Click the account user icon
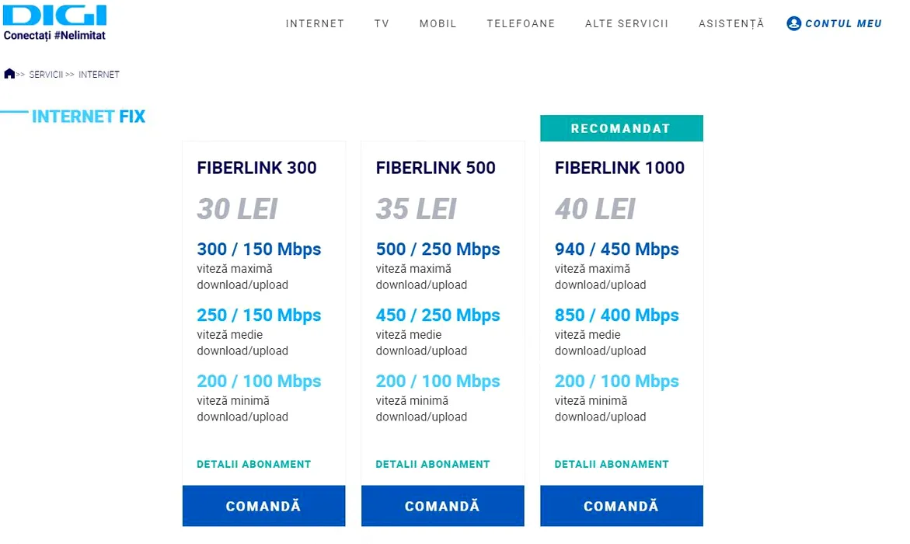910x544 pixels. [793, 23]
